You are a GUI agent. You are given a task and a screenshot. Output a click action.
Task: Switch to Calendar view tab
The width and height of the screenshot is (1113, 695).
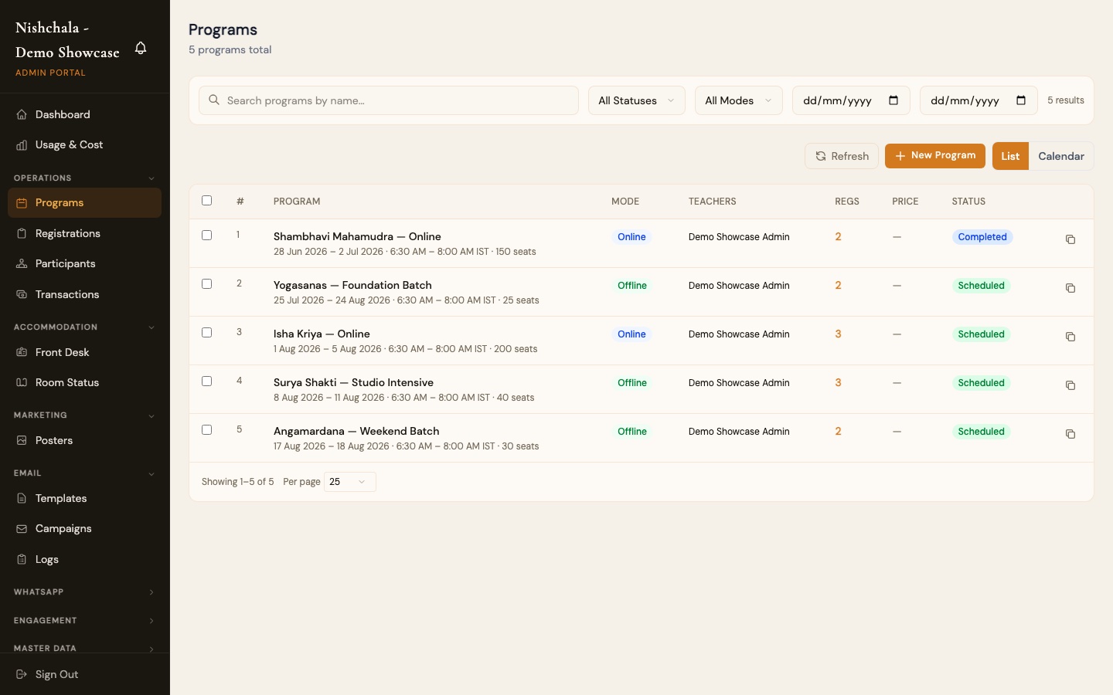click(x=1061, y=156)
